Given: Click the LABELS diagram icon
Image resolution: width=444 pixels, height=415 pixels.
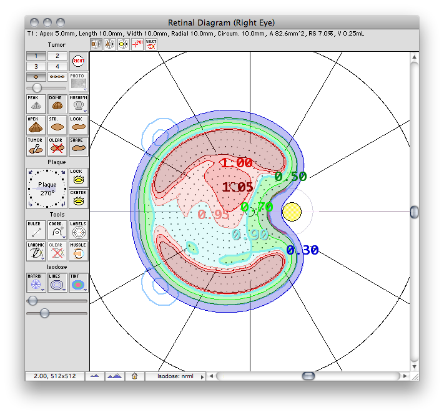Looking at the screenshot, I should [79, 230].
